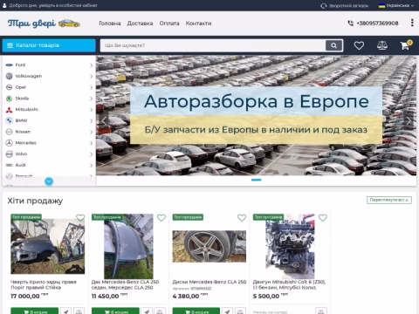Viewport: 419px width, 314px height.
Task: Add Двигун Mitsubishi Colt to wishlist
Action: (323, 217)
